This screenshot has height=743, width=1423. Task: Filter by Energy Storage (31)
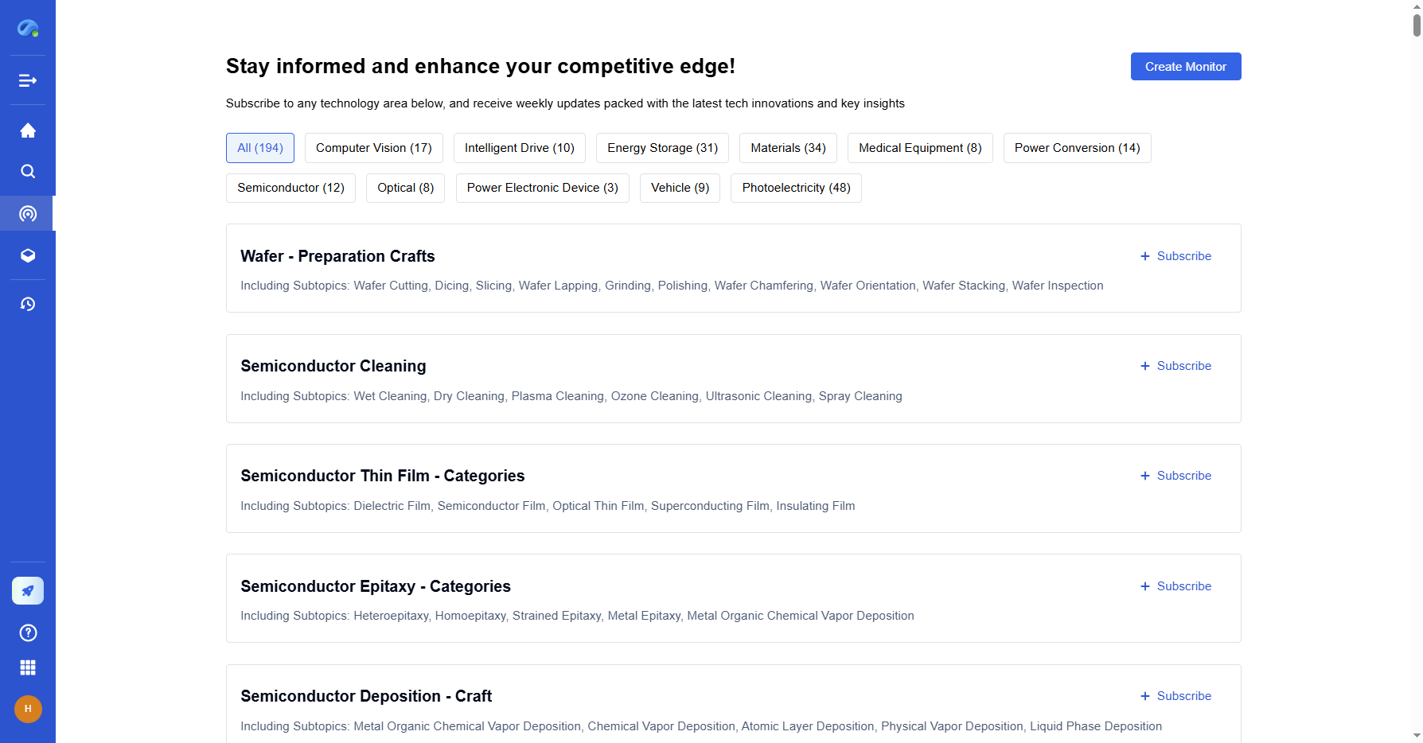pyautogui.click(x=662, y=148)
